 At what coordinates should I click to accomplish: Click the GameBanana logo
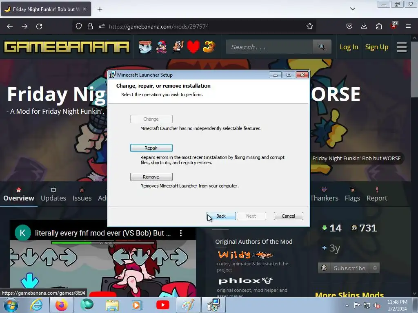67,47
